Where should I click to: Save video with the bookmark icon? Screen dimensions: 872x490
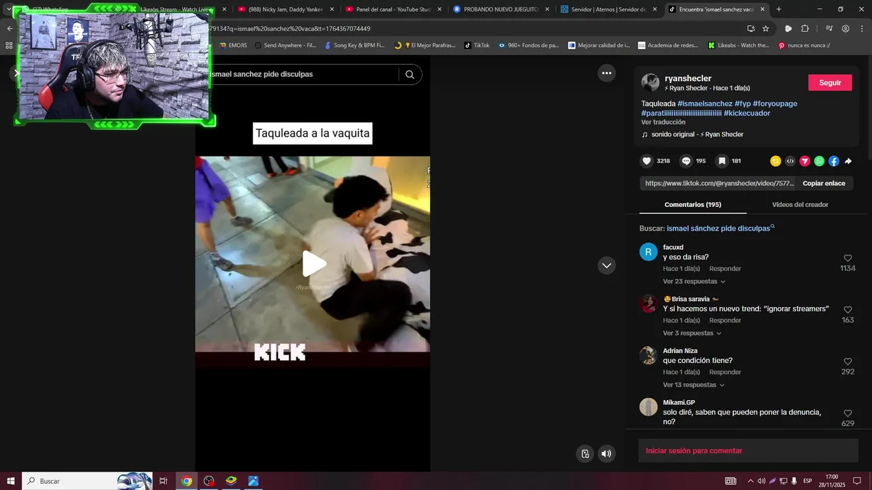point(721,161)
